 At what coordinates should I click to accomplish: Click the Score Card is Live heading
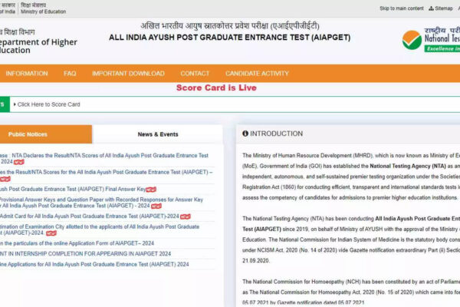click(216, 87)
